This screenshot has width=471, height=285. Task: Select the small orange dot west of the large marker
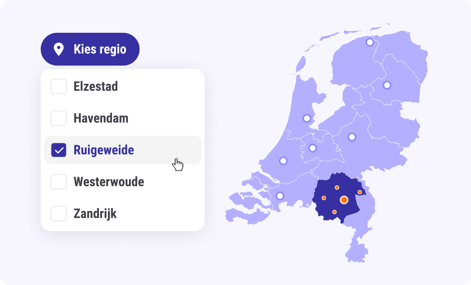[324, 197]
